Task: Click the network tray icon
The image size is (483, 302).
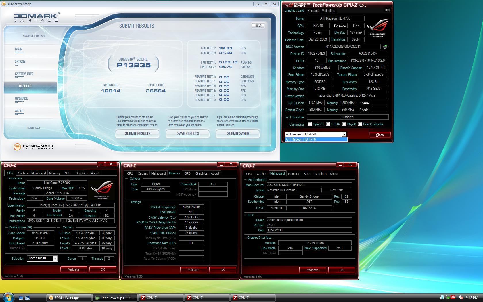Action: 442,297
